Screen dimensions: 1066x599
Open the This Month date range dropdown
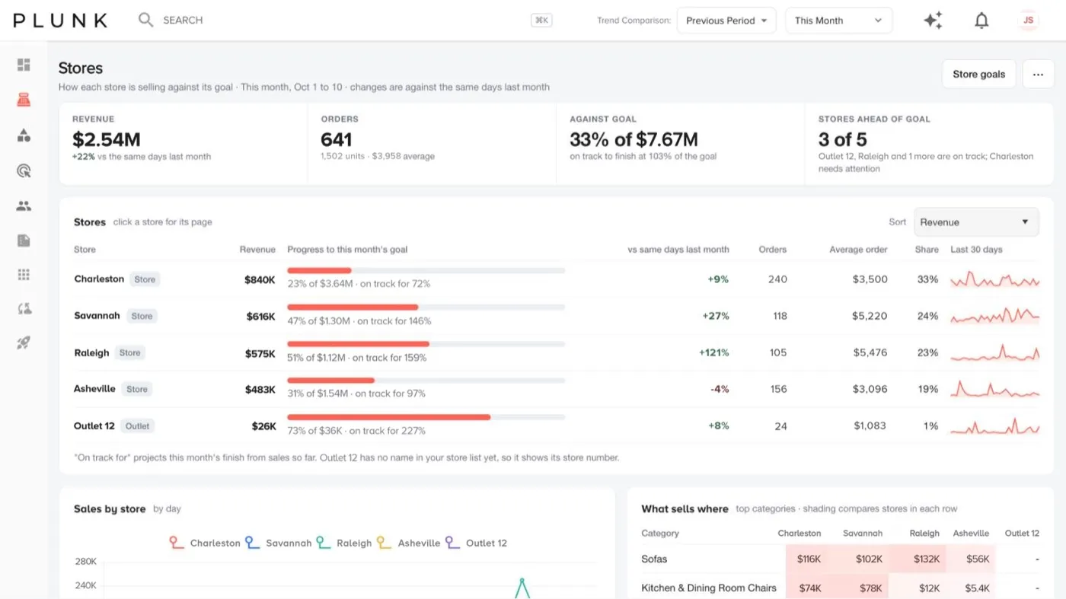pyautogui.click(x=838, y=21)
